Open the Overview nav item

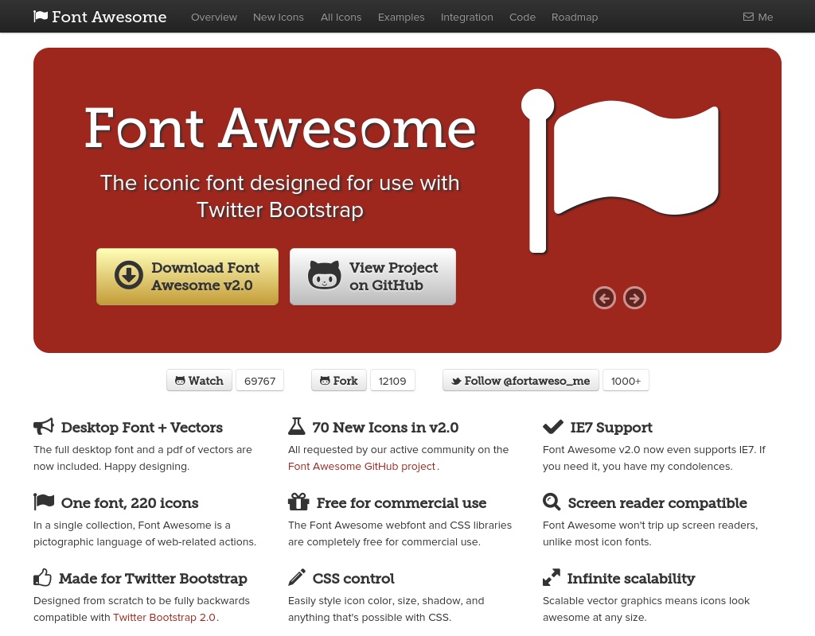click(x=214, y=17)
